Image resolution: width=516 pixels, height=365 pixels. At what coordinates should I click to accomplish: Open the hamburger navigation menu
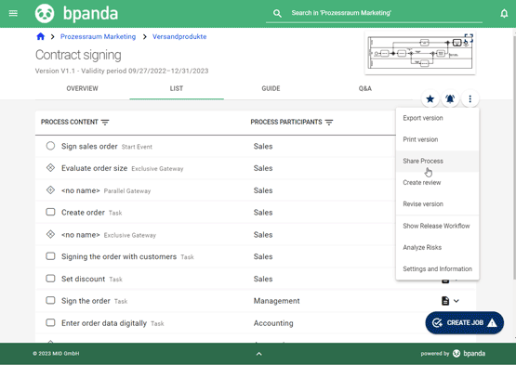pos(13,13)
